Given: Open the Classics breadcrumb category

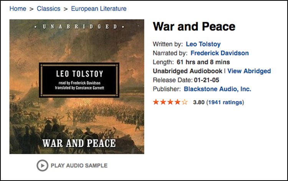Looking at the screenshot, I should pyautogui.click(x=48, y=8).
